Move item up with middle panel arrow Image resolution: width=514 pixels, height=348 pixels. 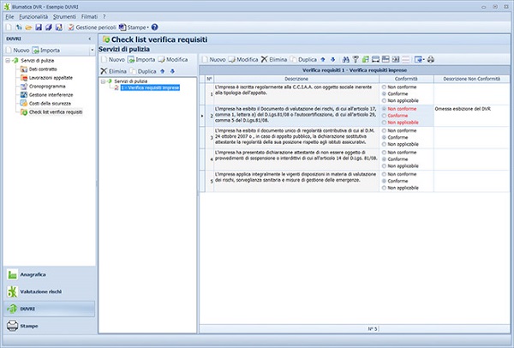(163, 70)
